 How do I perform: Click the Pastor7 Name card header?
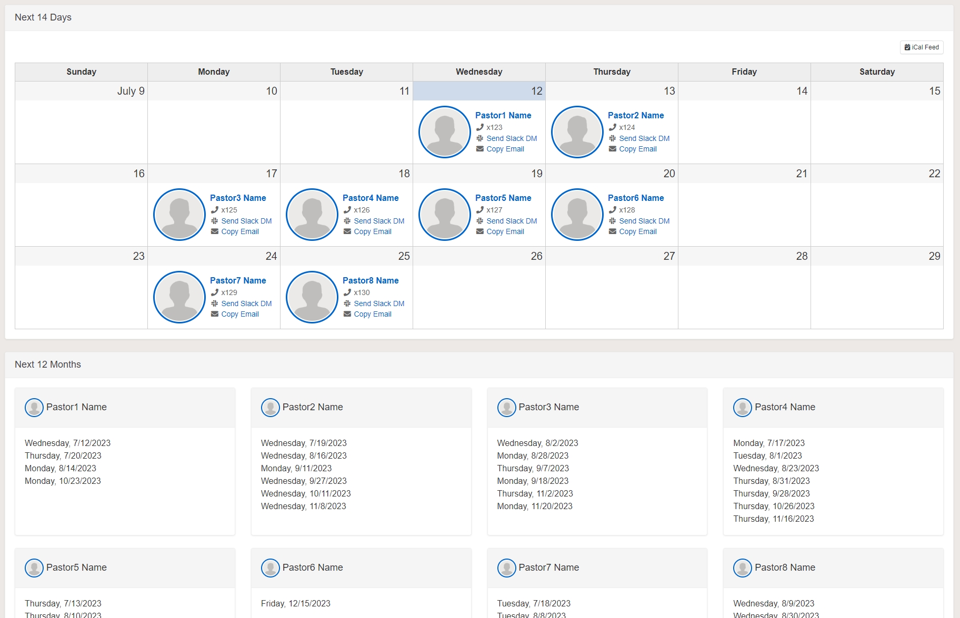click(x=597, y=568)
